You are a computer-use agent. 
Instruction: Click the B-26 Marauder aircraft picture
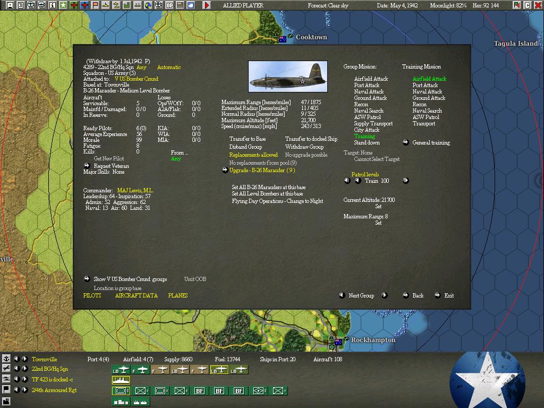[x=288, y=76]
